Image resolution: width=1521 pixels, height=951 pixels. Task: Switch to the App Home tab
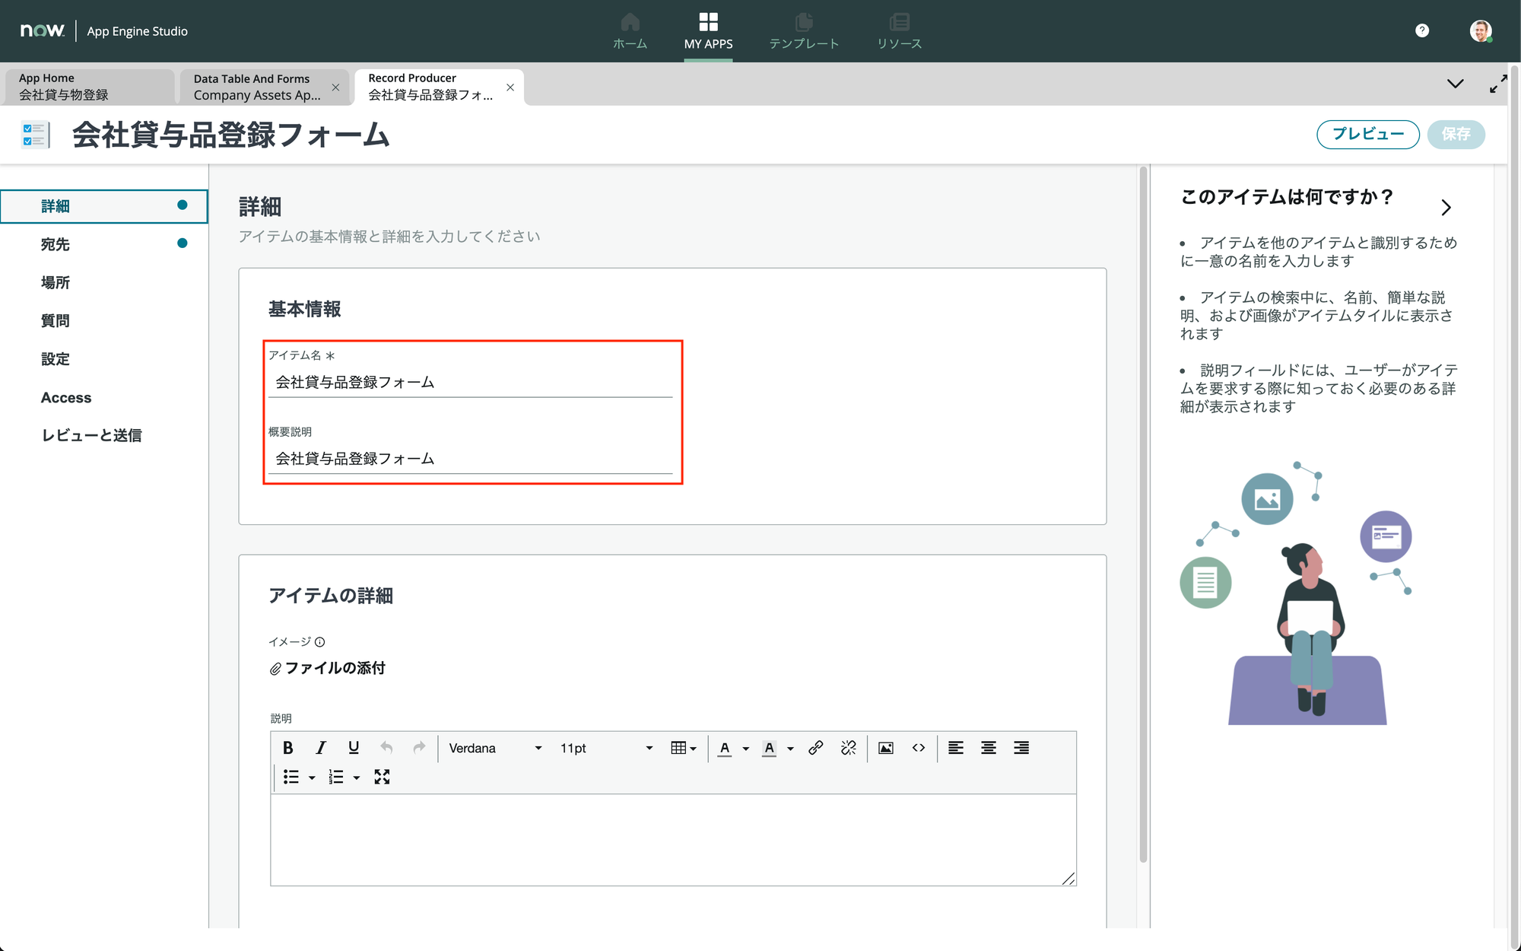click(90, 87)
